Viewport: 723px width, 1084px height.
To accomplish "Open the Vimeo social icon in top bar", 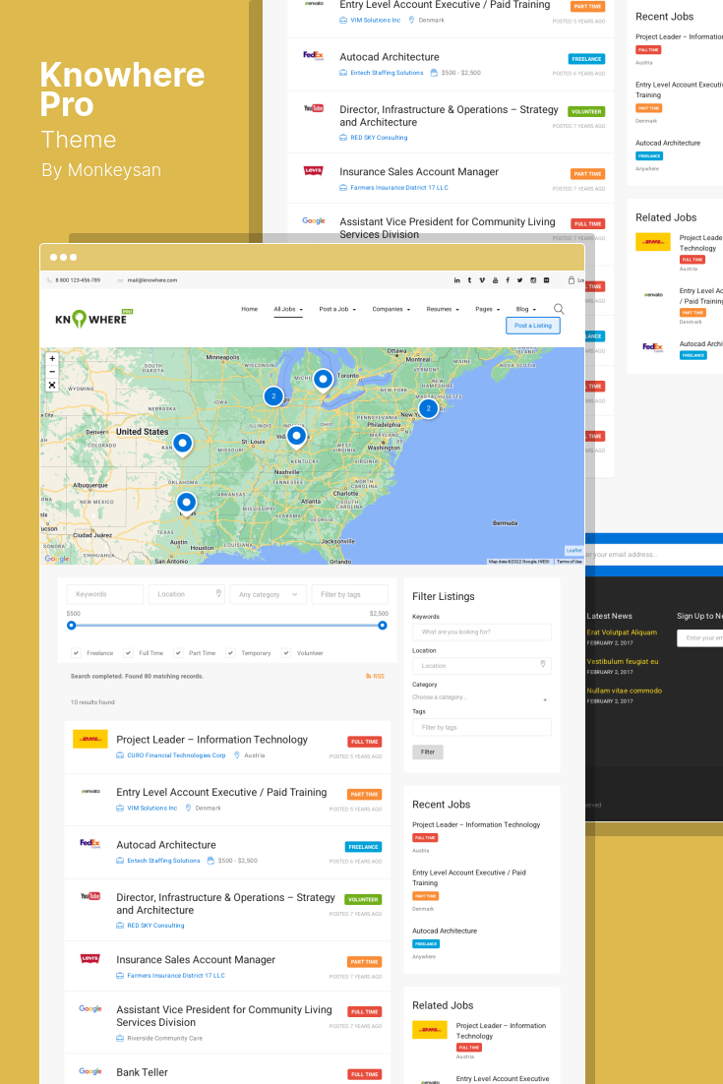I will (x=482, y=280).
